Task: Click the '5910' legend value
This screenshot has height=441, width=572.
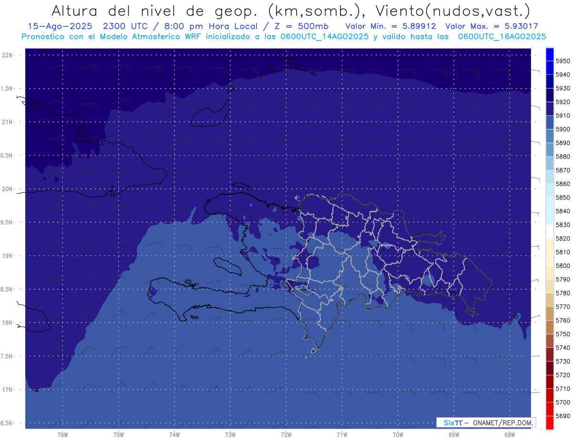Action: (x=562, y=116)
